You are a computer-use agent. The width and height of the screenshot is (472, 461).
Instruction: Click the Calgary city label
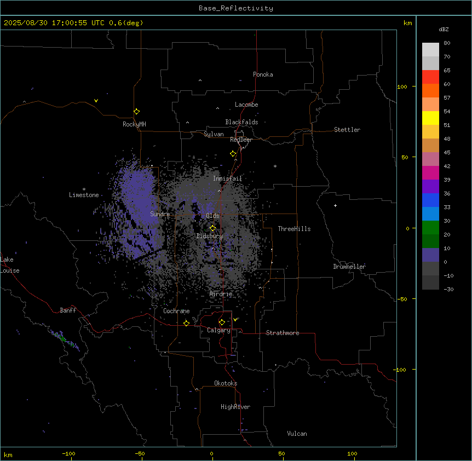point(218,330)
